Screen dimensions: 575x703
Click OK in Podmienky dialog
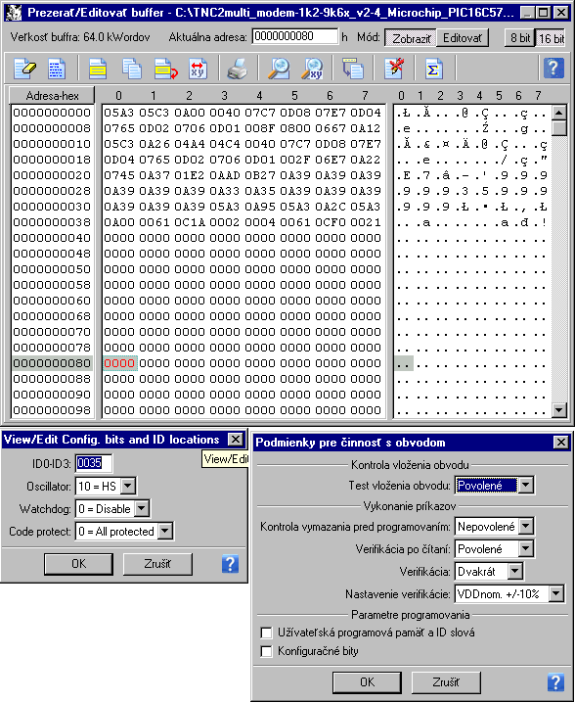(x=368, y=682)
